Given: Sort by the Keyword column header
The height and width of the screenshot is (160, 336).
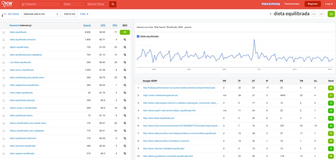Looking at the screenshot, I should (x=20, y=26).
